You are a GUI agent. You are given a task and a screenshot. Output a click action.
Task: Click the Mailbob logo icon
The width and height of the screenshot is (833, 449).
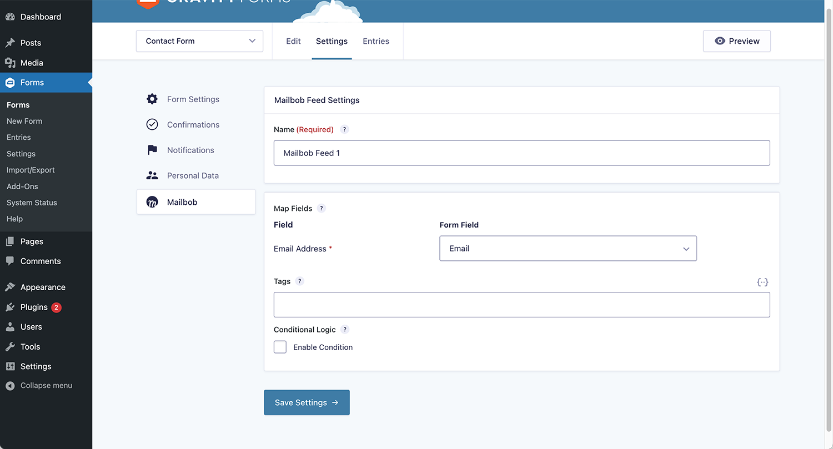pyautogui.click(x=152, y=202)
